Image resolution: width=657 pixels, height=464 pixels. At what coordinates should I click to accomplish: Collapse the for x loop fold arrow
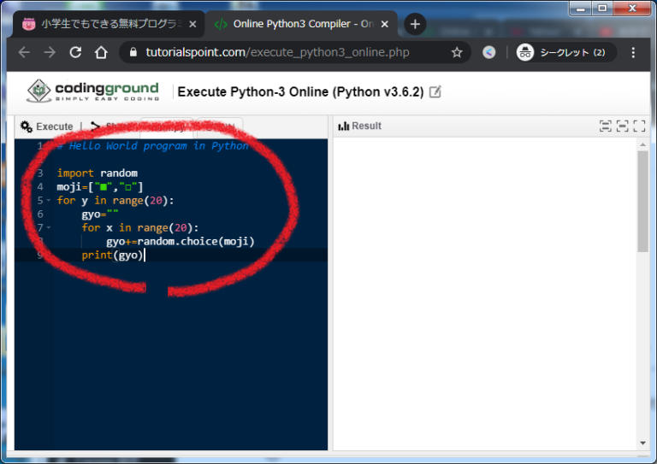(49, 228)
